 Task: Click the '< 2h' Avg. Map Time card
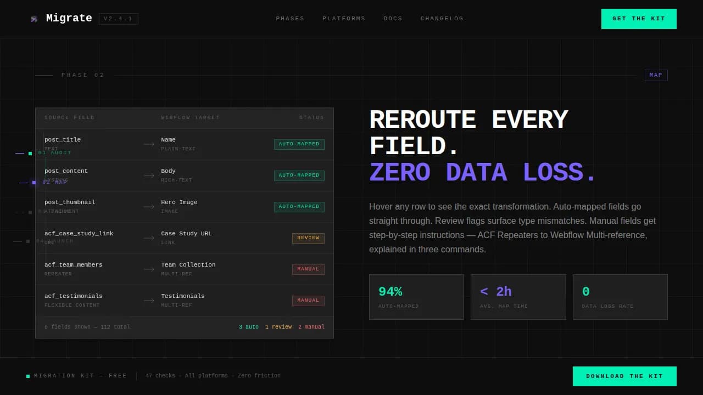[518, 297]
